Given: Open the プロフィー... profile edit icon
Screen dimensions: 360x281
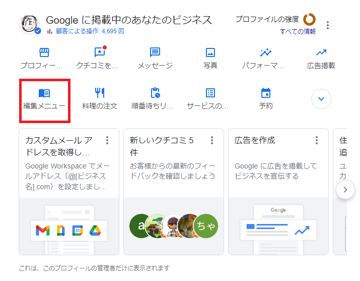Looking at the screenshot, I should [44, 52].
